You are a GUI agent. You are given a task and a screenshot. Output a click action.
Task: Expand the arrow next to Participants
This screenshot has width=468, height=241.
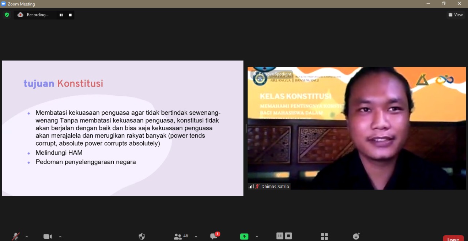click(196, 237)
